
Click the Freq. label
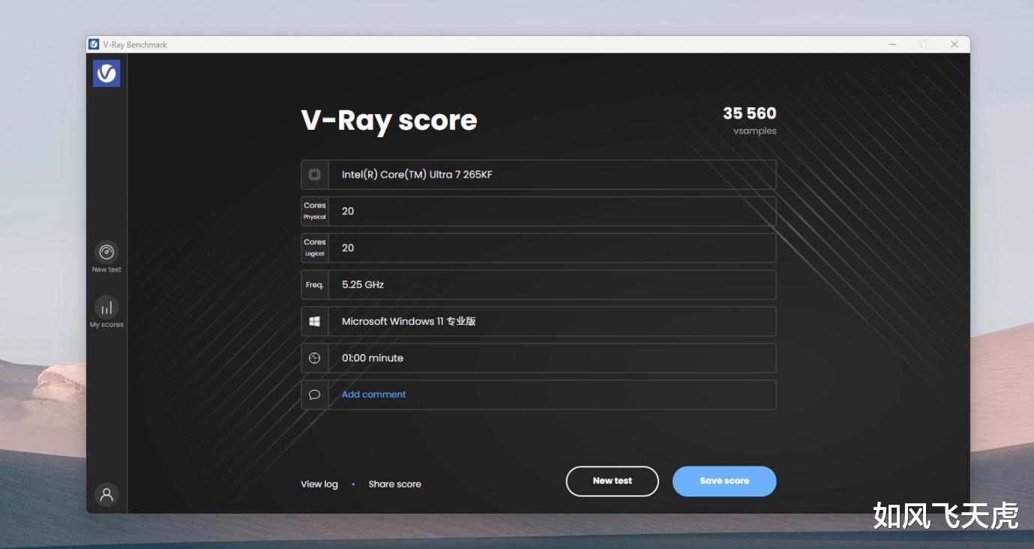click(315, 285)
